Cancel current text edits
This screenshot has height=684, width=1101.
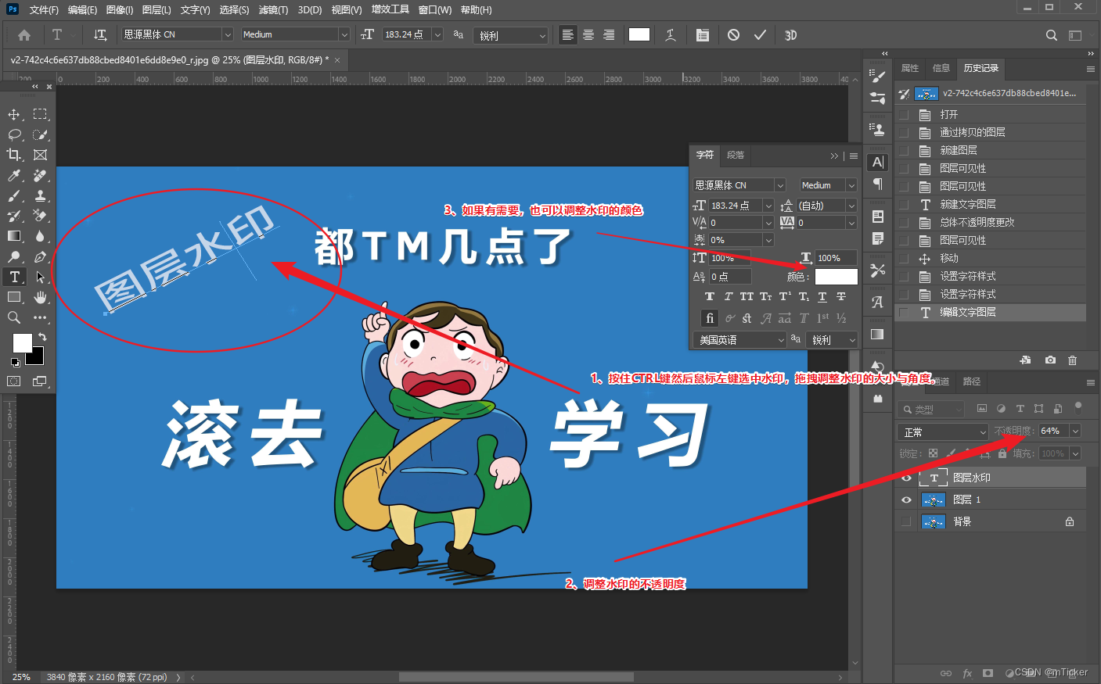(733, 35)
